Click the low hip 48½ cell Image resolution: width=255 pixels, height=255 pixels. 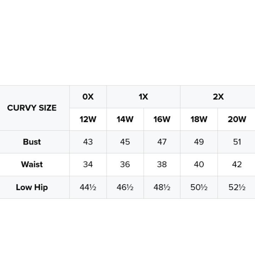[x=162, y=187]
